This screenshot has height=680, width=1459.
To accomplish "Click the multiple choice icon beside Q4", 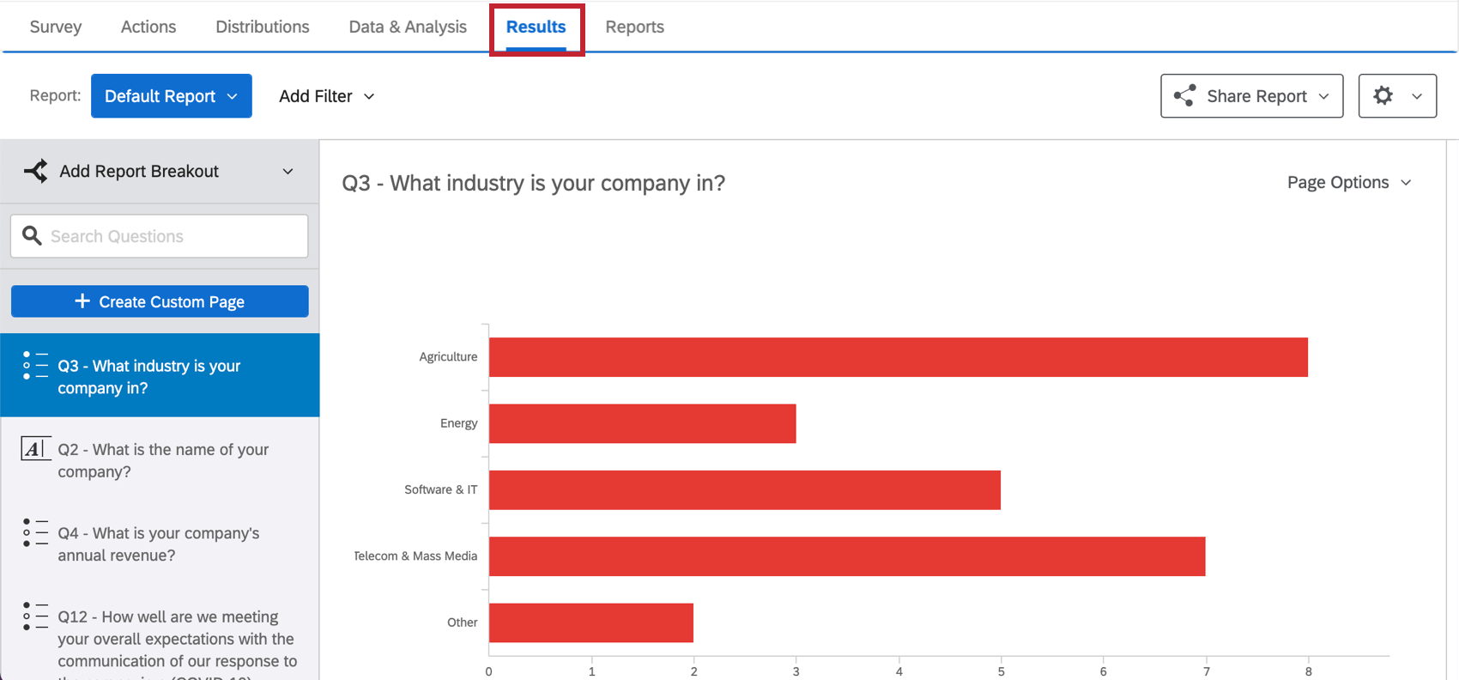I will 35,532.
